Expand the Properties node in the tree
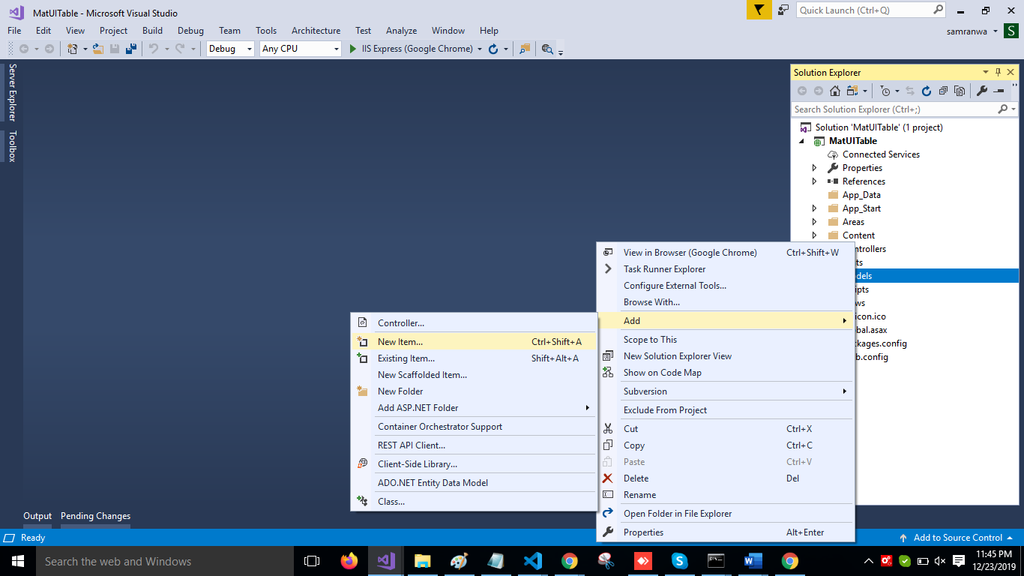Image resolution: width=1024 pixels, height=576 pixels. [x=815, y=168]
